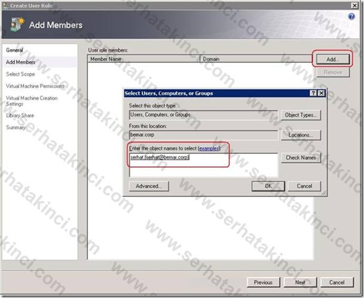
Task: Click the Object Types... button
Action: tap(301, 115)
